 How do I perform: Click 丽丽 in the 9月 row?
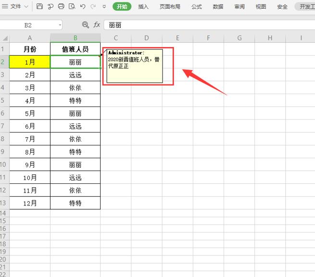[76, 165]
